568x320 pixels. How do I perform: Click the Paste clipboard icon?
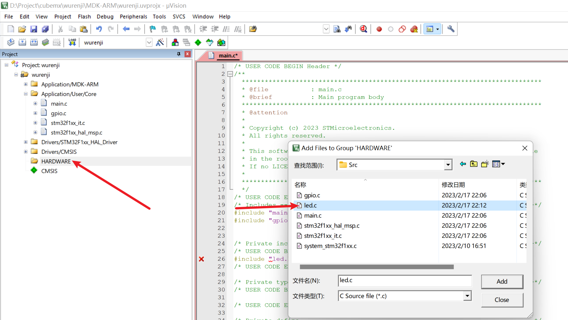click(84, 29)
